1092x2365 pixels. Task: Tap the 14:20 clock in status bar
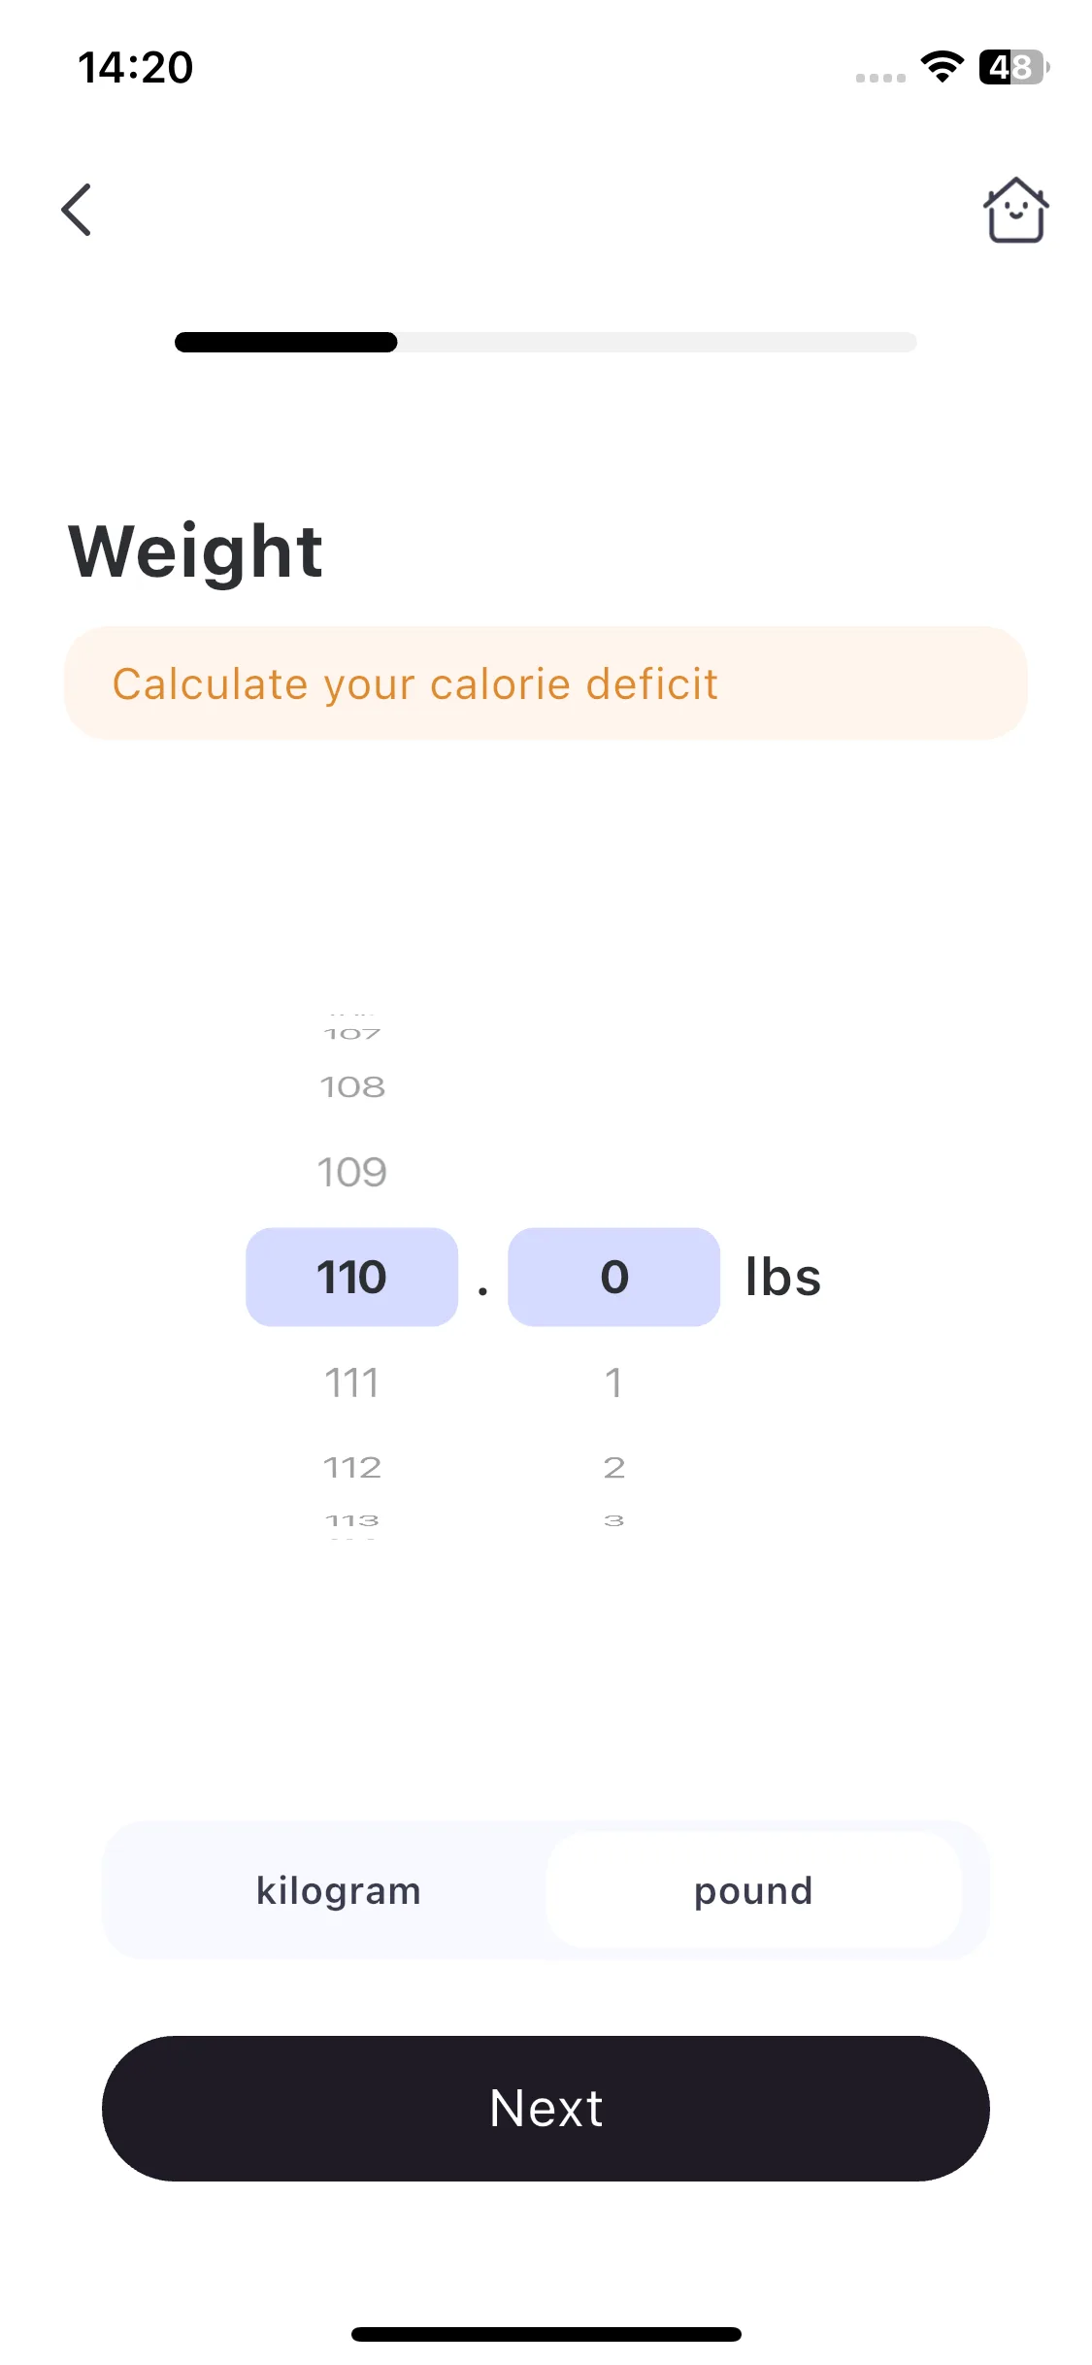point(136,67)
